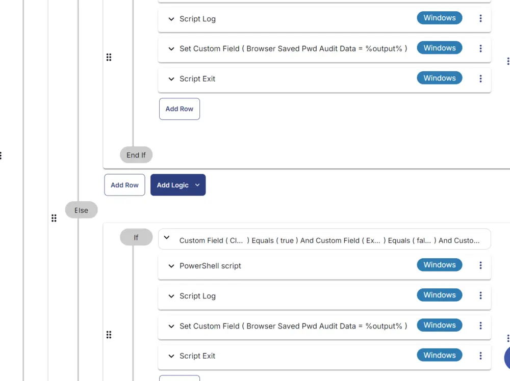
Task: Expand the upper Script Exit row chevron
Action: click(171, 79)
